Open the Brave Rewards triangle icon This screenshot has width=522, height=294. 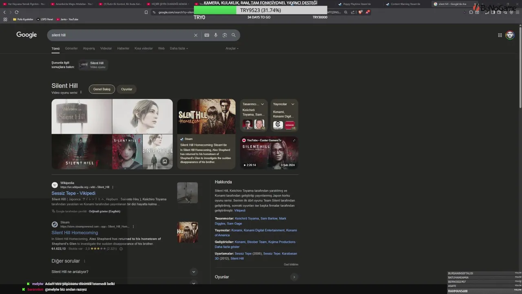point(367,12)
